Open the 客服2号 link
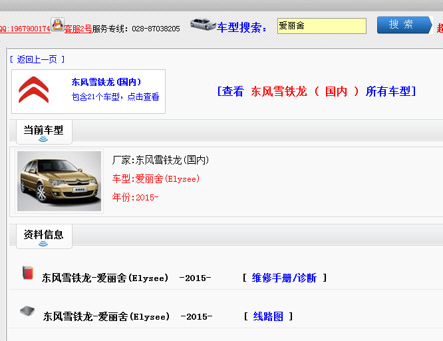Image resolution: width=443 pixels, height=341 pixels. tap(78, 29)
